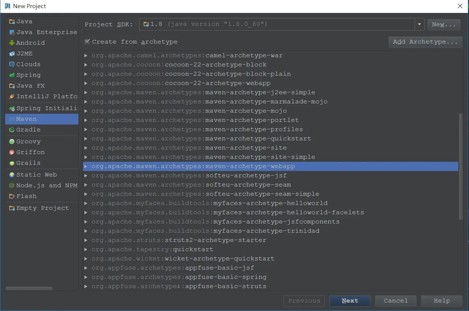Expand the selected maven-archetype-webapp entry

(86, 166)
